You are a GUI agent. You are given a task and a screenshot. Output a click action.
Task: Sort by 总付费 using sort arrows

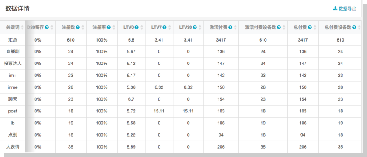(x=315, y=28)
